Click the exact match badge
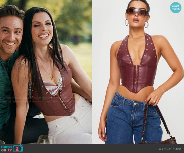The height and width of the screenshot is (153, 184). (176, 7)
